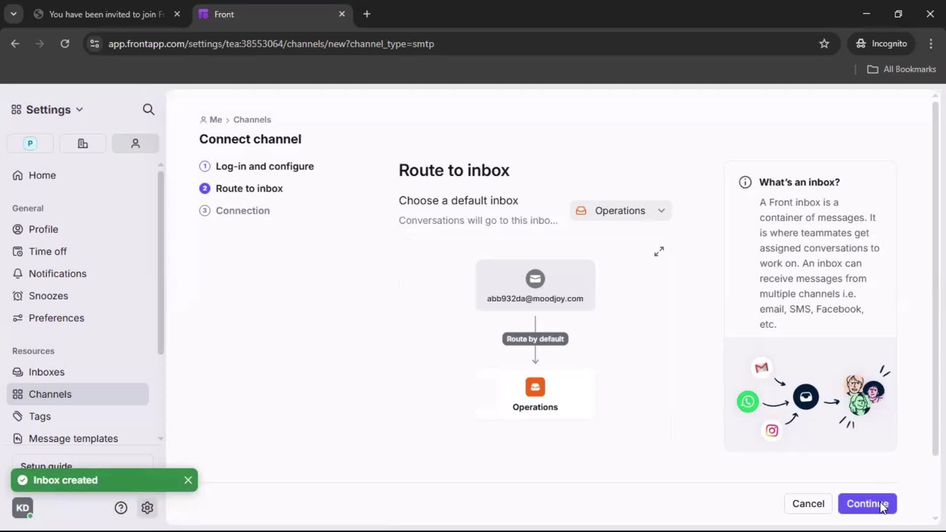Click the Channels breadcrumb link

(252, 120)
